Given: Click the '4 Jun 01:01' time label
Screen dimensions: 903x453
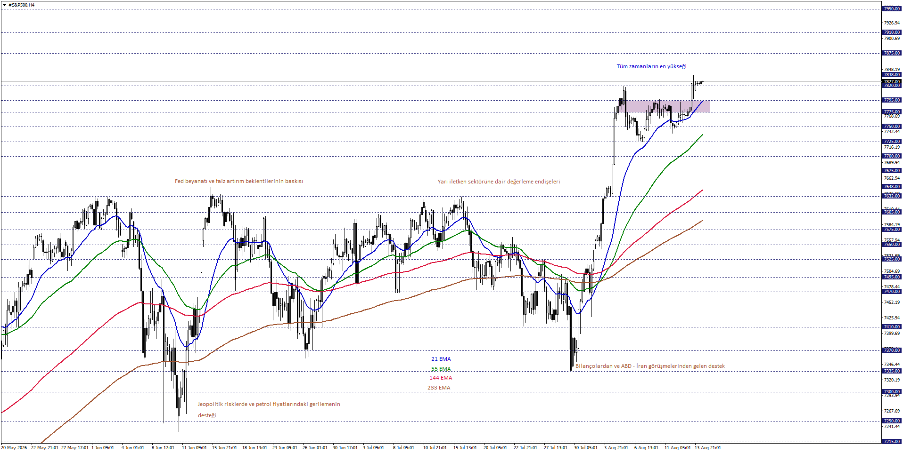Looking at the screenshot, I should (133, 448).
